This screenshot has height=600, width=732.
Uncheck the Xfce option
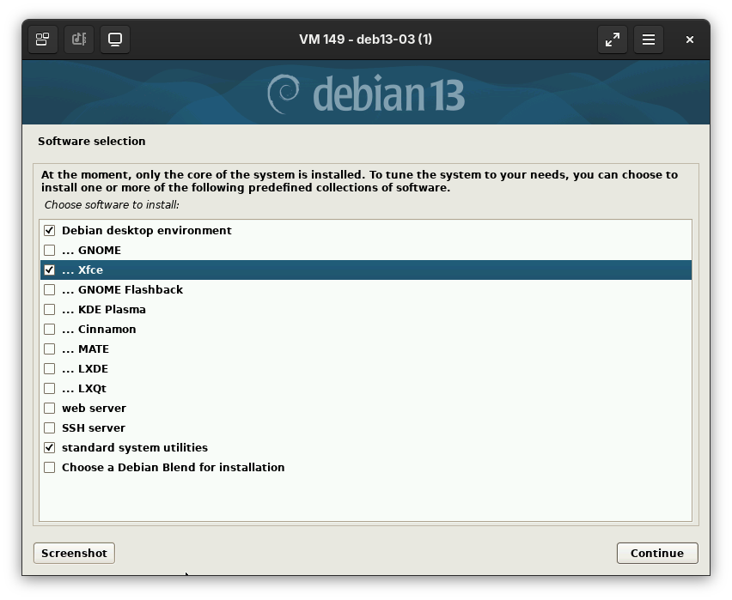pos(50,270)
